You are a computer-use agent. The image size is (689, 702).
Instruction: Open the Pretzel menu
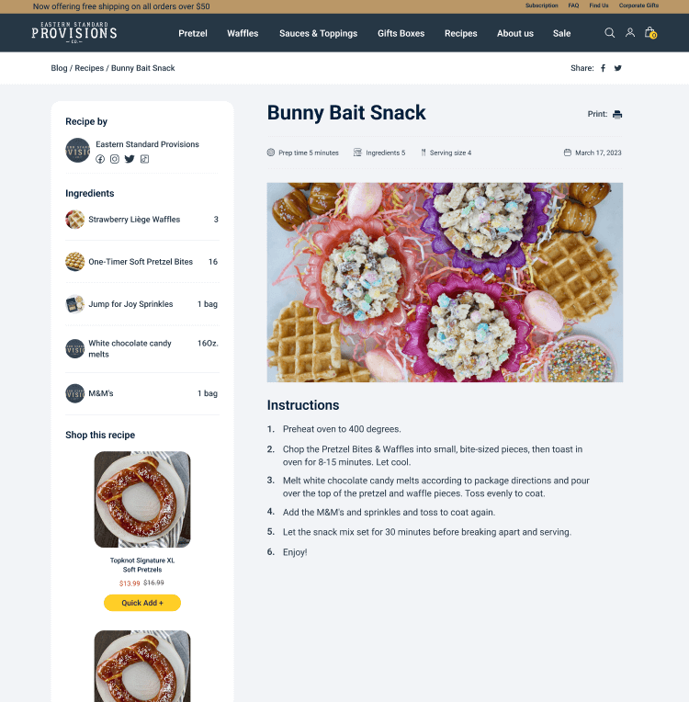(193, 33)
